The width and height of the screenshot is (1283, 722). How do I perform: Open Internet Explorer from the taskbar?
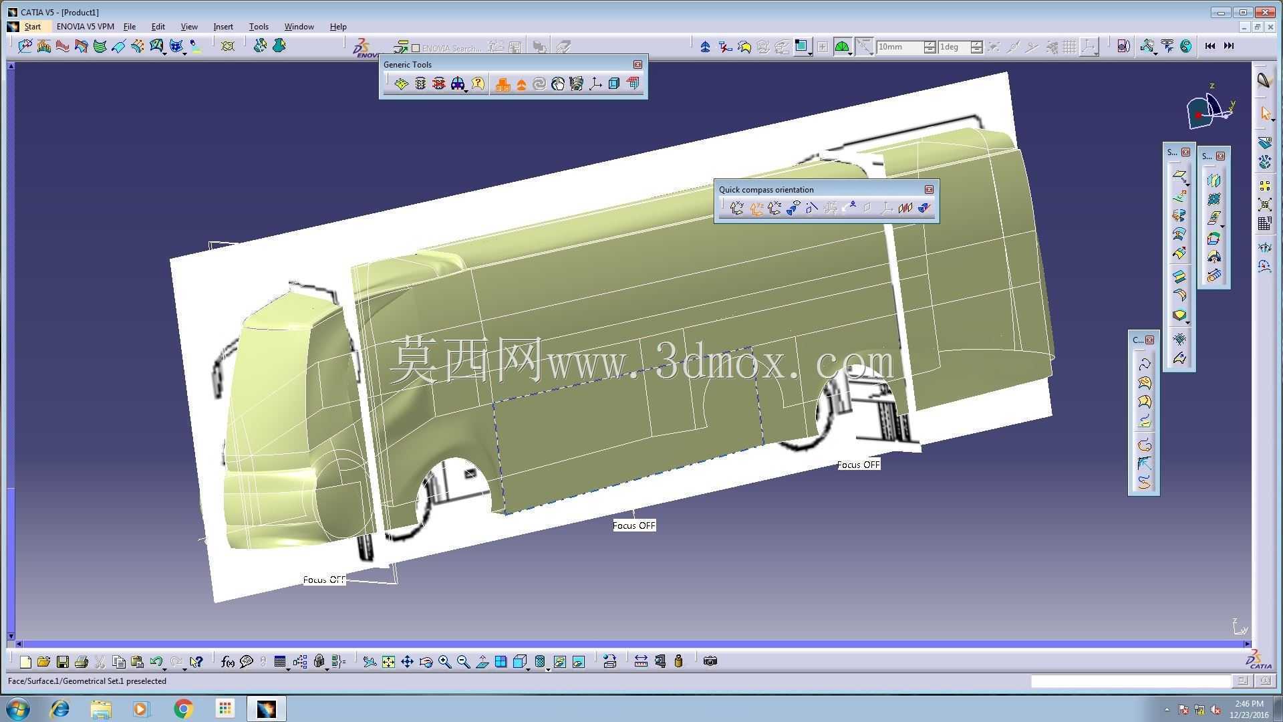pyautogui.click(x=60, y=709)
